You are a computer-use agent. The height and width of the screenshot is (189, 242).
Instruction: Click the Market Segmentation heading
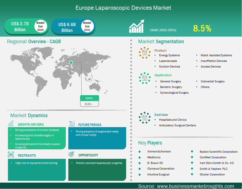click(161, 41)
